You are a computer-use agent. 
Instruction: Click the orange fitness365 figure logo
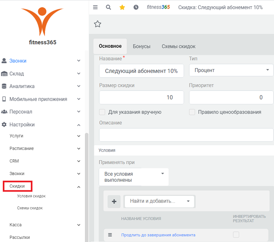coord(42,21)
